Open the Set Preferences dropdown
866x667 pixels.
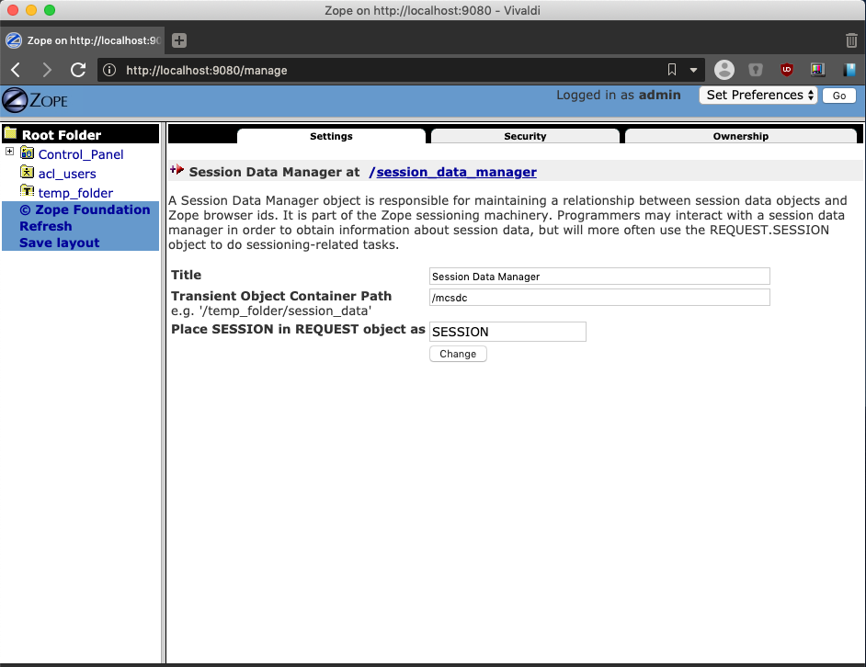tap(758, 95)
